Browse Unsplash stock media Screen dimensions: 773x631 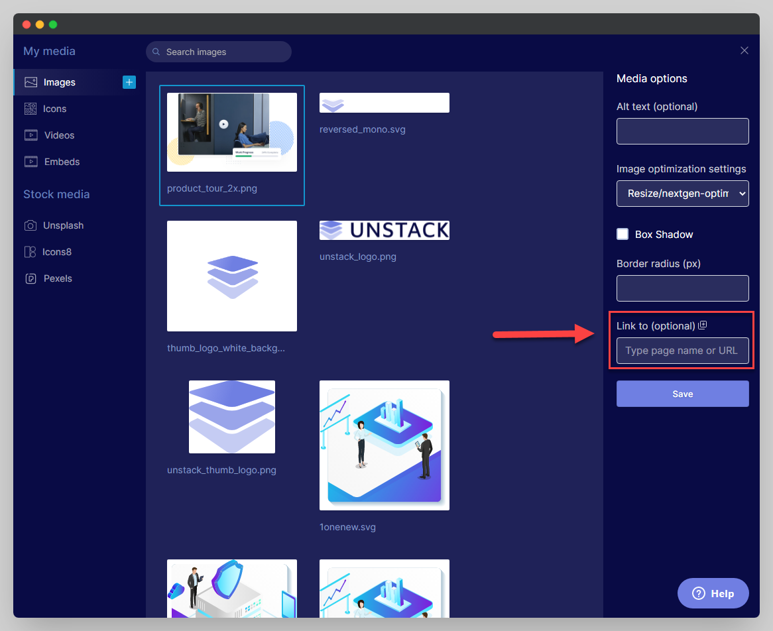coord(62,225)
